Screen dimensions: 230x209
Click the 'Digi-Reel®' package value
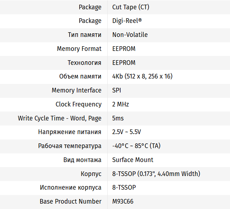coord(127,21)
